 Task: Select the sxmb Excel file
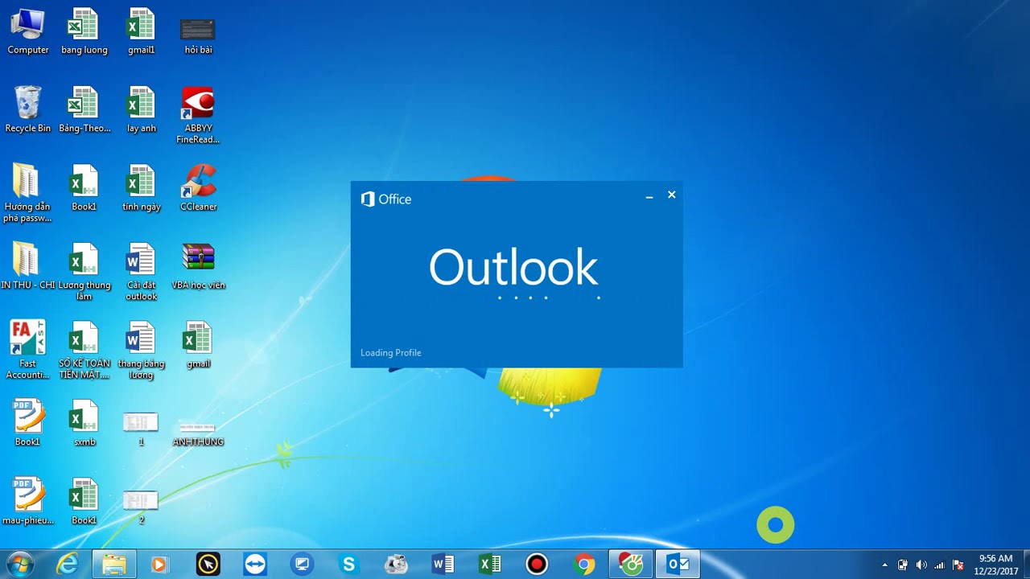(84, 423)
